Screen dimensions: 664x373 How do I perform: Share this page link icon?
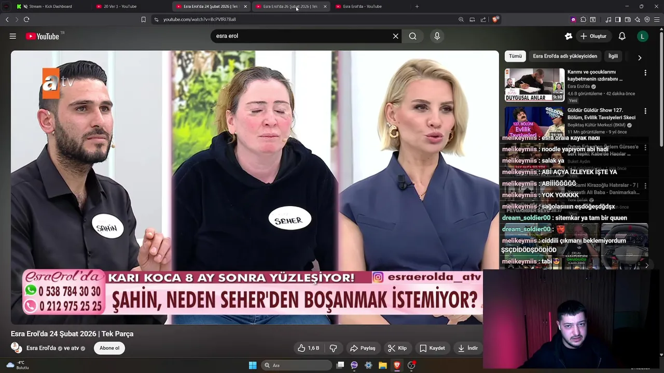point(483,20)
